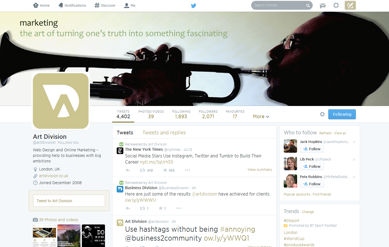The height and width of the screenshot is (247, 389).
Task: Open Notifications from the top bar
Action: click(x=72, y=5)
